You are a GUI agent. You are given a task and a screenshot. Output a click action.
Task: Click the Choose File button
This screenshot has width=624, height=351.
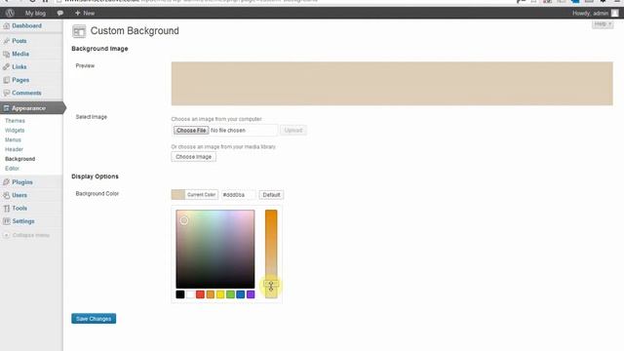[x=191, y=130]
